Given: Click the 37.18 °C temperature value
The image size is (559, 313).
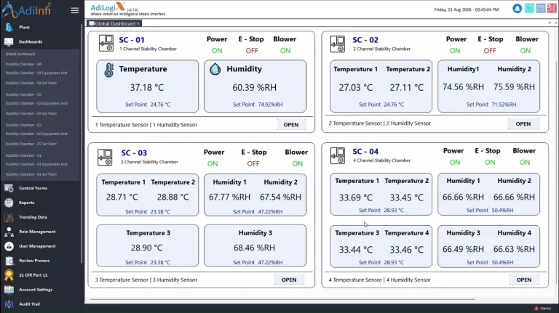Looking at the screenshot, I should click(x=146, y=87).
